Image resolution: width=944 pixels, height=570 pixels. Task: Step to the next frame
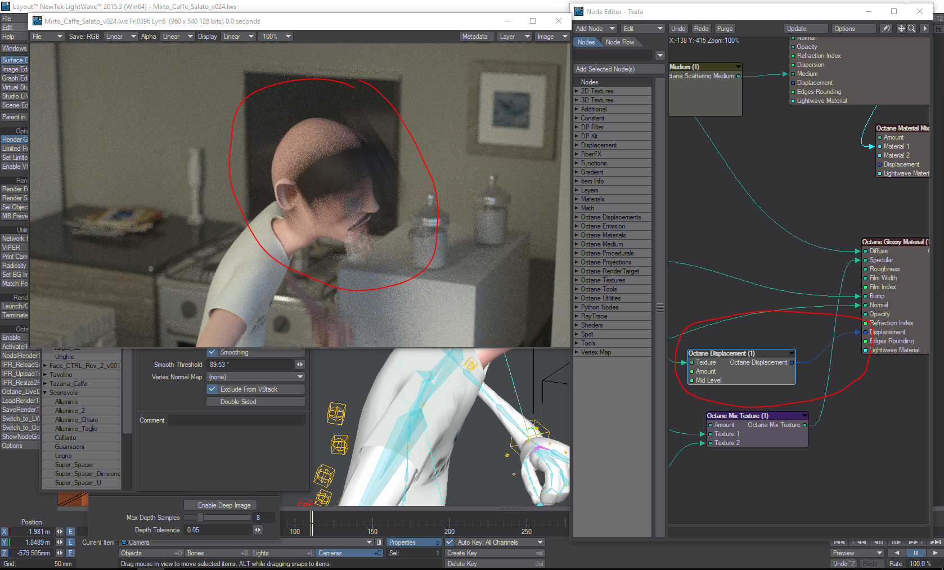point(897,542)
